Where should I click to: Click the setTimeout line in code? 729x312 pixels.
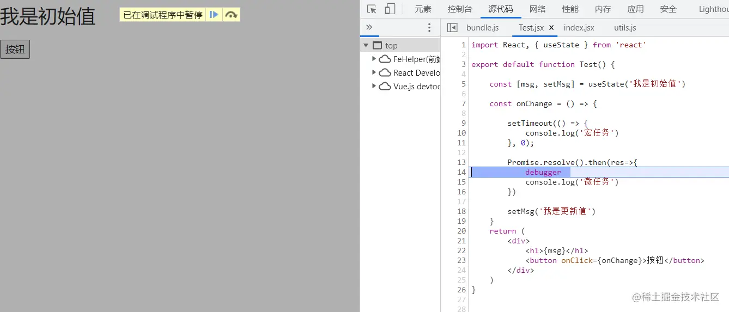pos(548,123)
